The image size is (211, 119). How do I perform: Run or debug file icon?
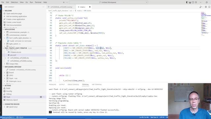click(x=201, y=7)
